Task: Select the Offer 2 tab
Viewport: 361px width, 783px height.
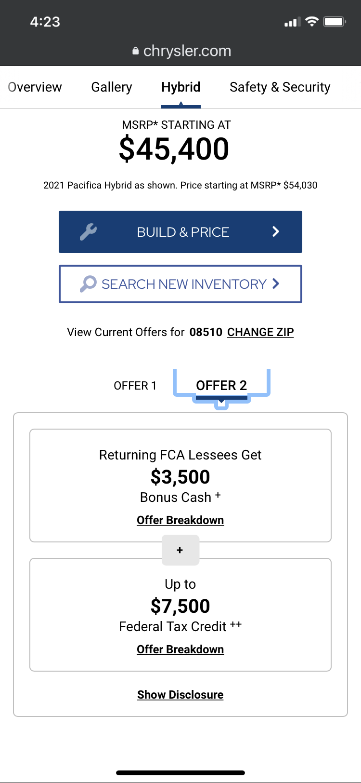Action: [x=221, y=386]
